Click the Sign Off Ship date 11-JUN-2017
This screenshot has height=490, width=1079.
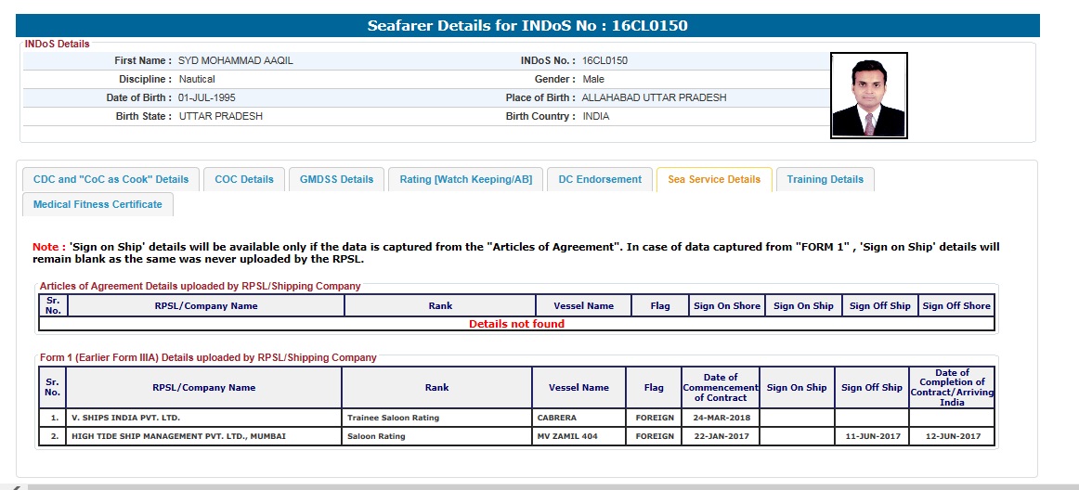(x=871, y=436)
